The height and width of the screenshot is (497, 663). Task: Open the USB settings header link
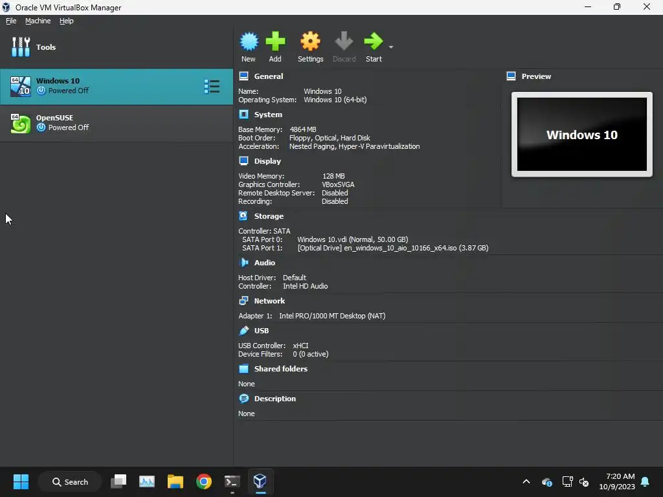pos(262,331)
